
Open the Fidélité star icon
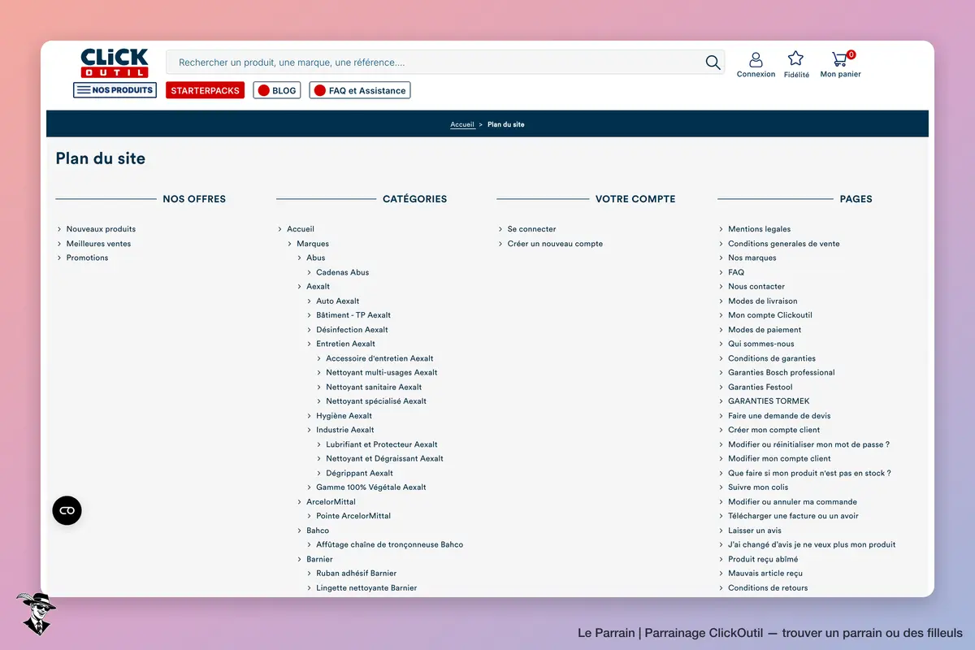(796, 65)
